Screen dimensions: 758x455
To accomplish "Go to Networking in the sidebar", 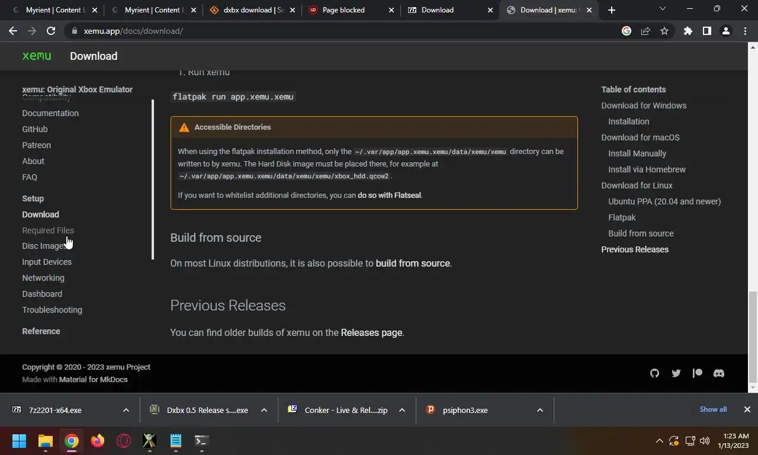I will point(43,278).
